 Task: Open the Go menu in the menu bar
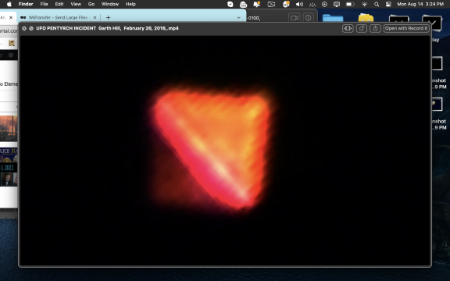tap(91, 4)
